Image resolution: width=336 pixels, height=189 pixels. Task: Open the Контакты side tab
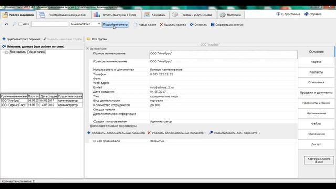(316, 72)
